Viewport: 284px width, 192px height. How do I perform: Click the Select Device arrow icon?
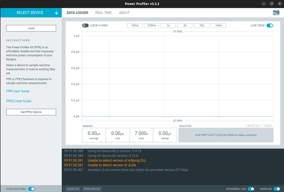56,13
